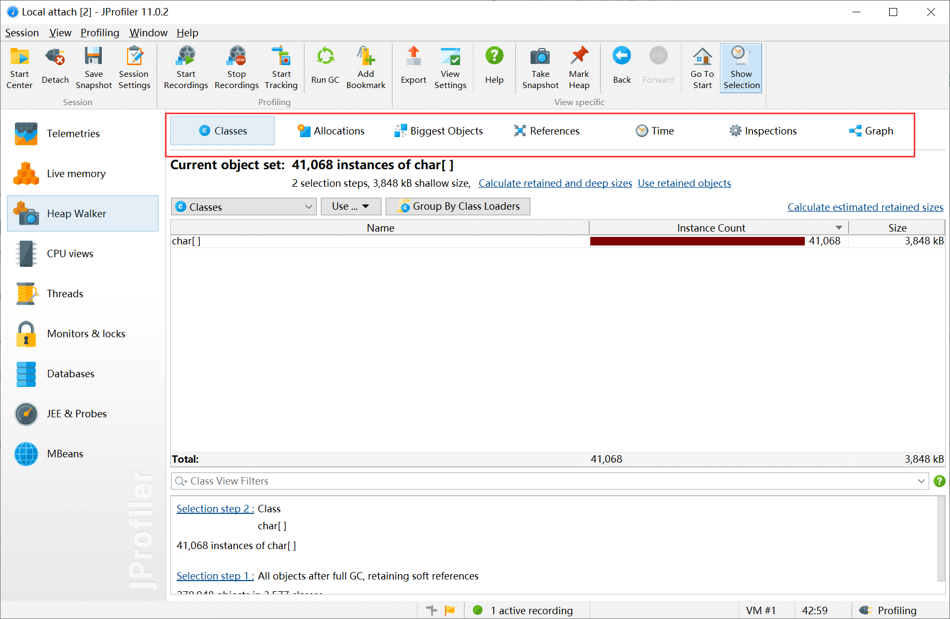Open the MBeans section
Viewport: 950px width, 619px height.
coord(83,454)
